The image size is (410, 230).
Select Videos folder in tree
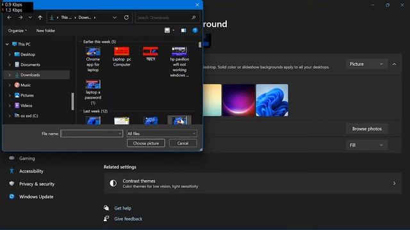point(23,105)
